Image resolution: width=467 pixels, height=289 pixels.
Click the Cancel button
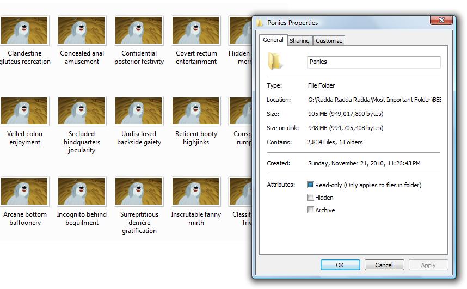[x=384, y=265]
